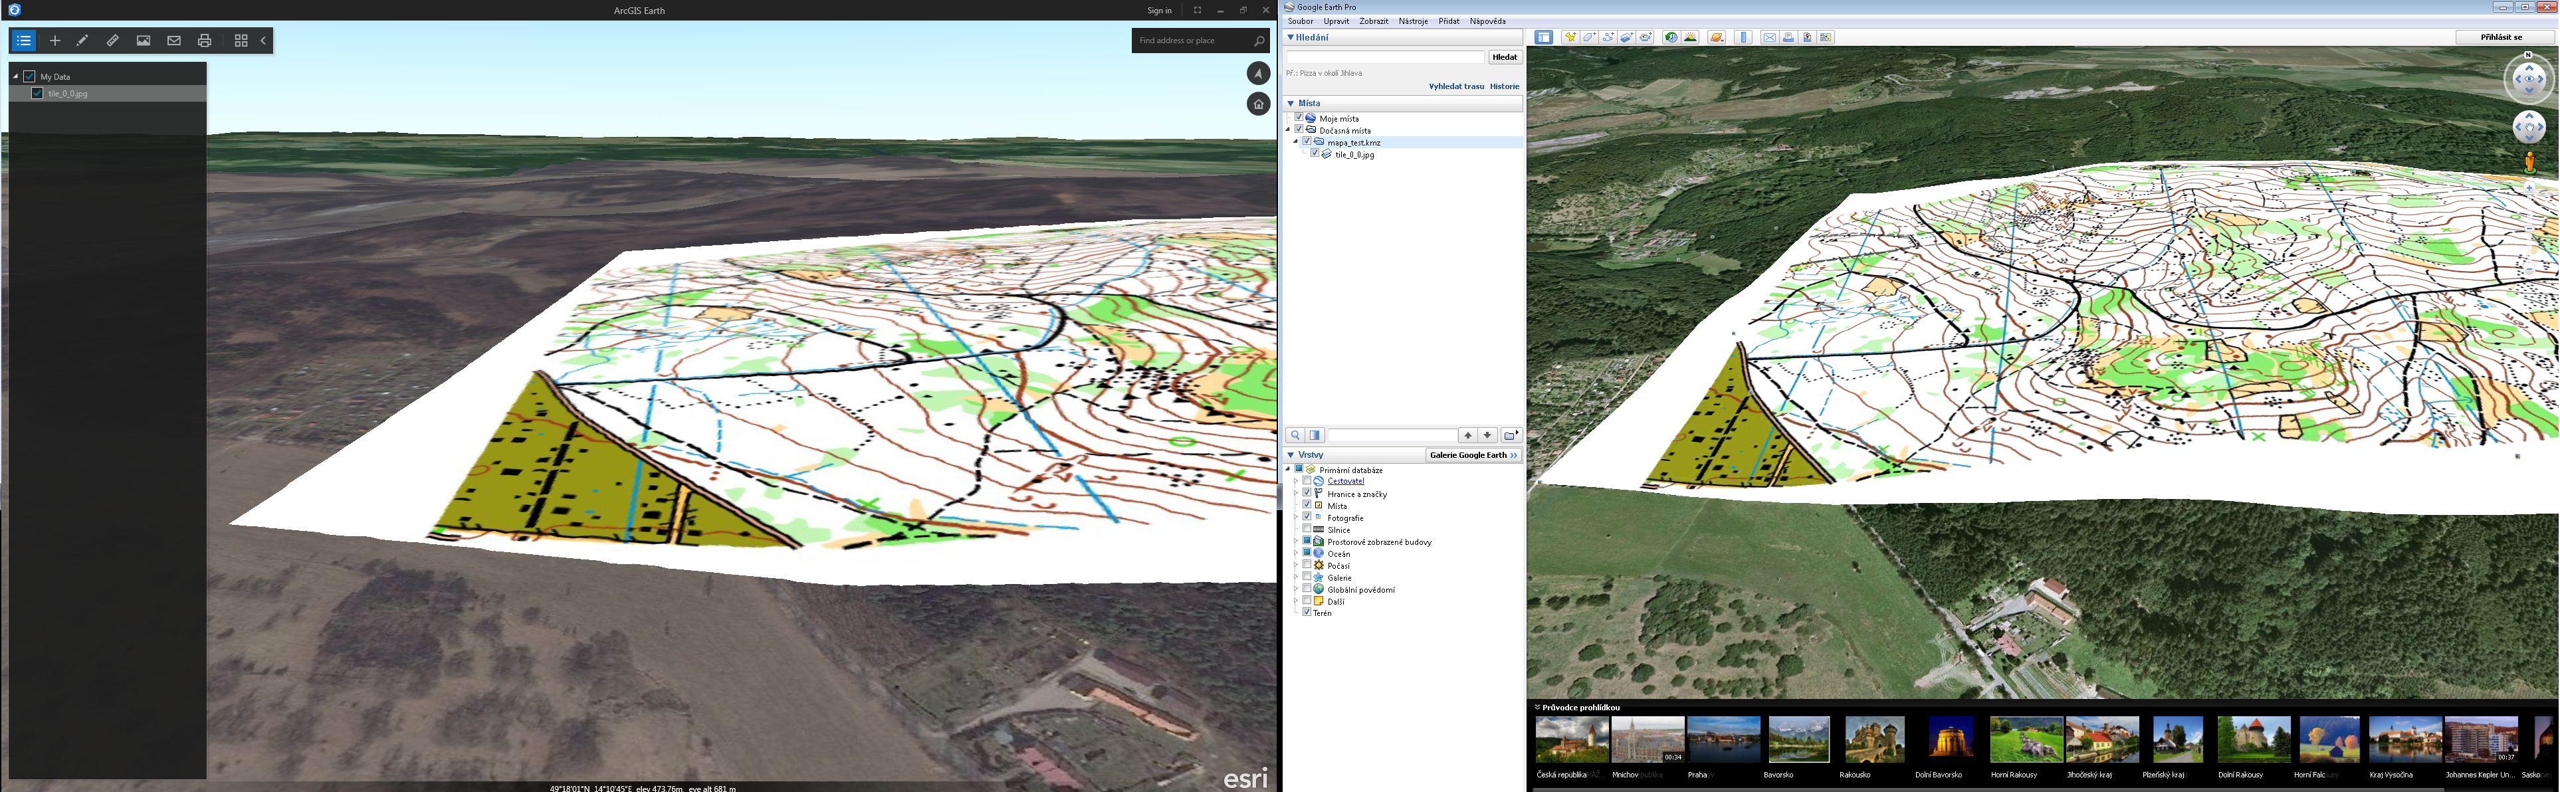Open the Zobrazit menu

[1374, 21]
